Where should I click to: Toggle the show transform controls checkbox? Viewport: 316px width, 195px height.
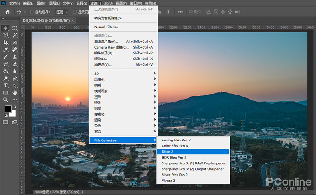pos(74,12)
